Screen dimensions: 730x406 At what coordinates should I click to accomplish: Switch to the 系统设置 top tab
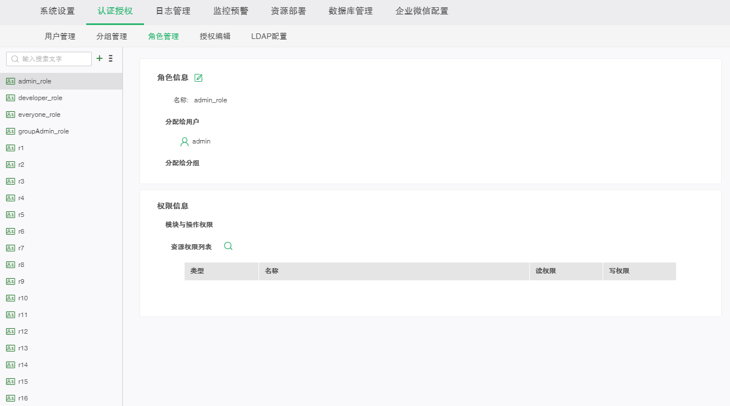coord(57,11)
